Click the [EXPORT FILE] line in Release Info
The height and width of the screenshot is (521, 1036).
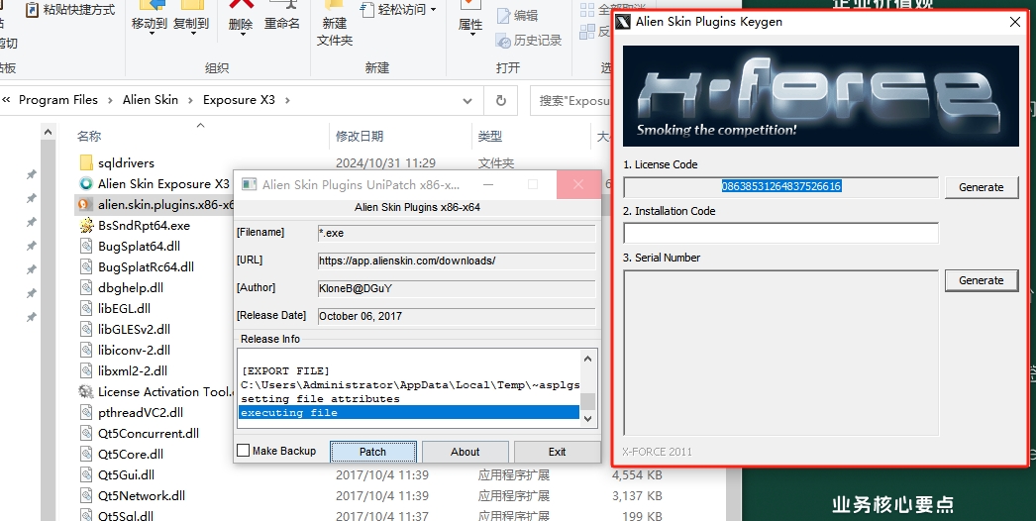click(285, 370)
